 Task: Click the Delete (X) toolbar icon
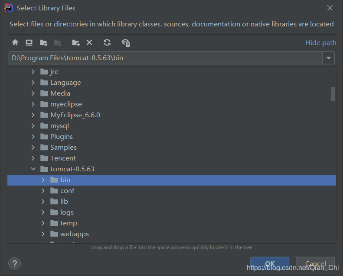(x=89, y=42)
